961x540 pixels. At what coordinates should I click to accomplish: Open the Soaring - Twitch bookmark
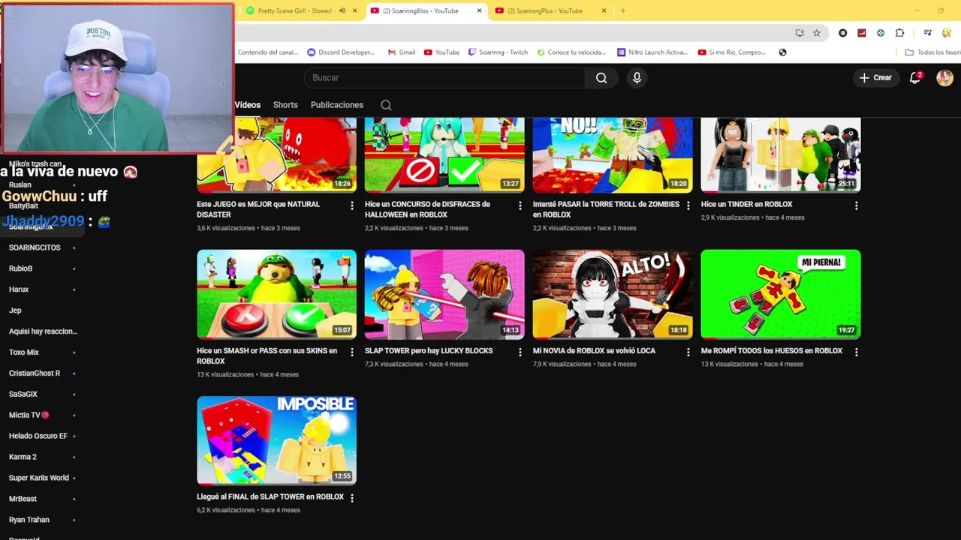pos(499,52)
